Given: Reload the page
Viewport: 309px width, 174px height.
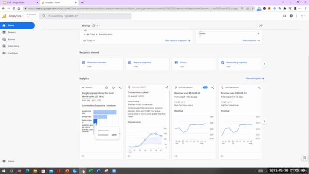Looking at the screenshot, I should (14, 9).
